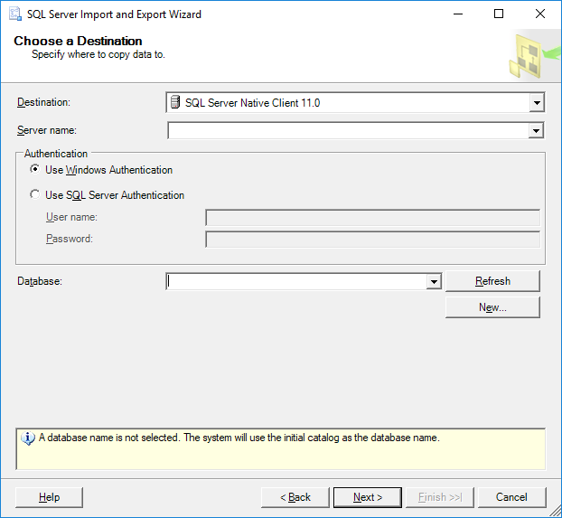Click the 'Authentication' group label
562x518 pixels.
[56, 154]
